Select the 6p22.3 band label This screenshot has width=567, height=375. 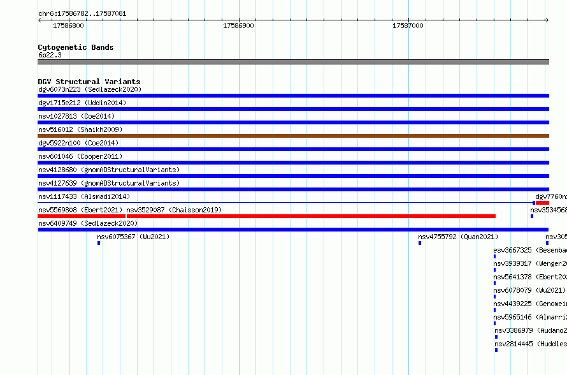point(50,55)
